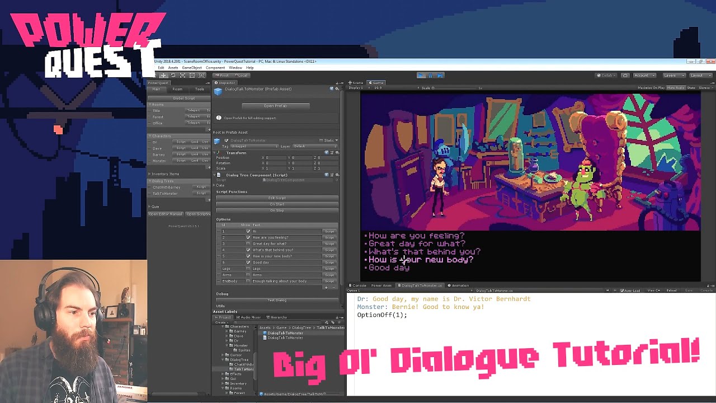Screen dimensions: 716x403
Task: Click the Pause button
Action: tap(430, 75)
